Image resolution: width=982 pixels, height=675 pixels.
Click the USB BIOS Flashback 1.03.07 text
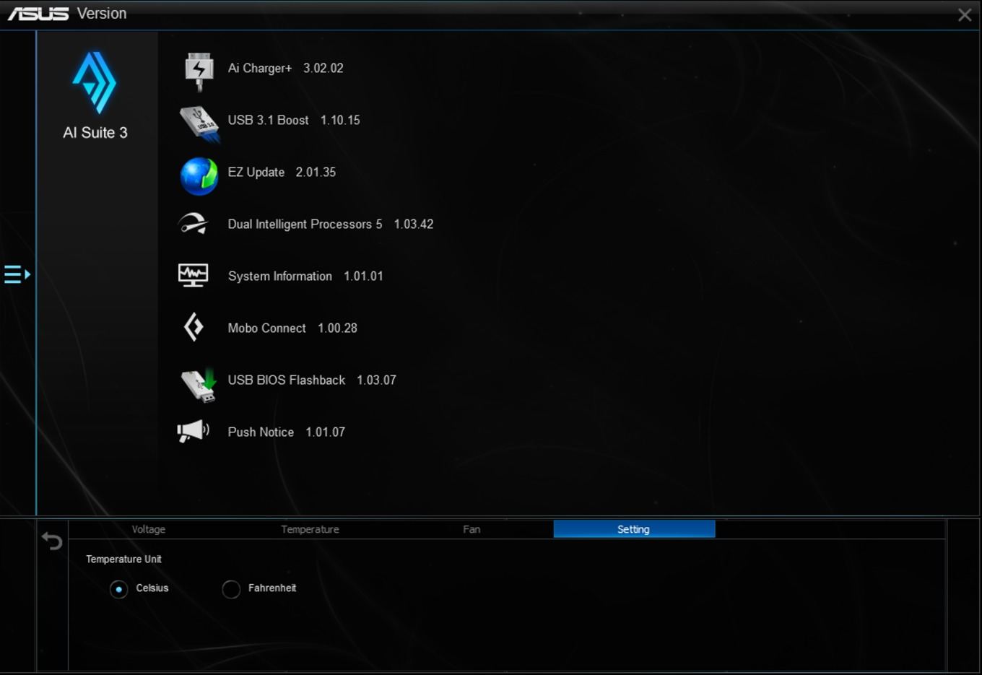tap(312, 380)
